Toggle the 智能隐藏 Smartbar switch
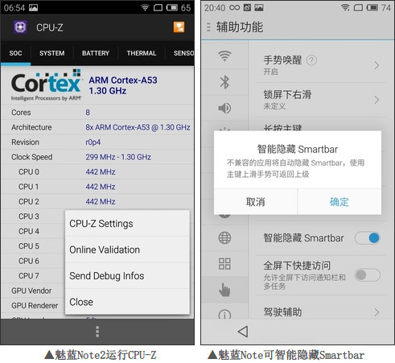 (368, 238)
